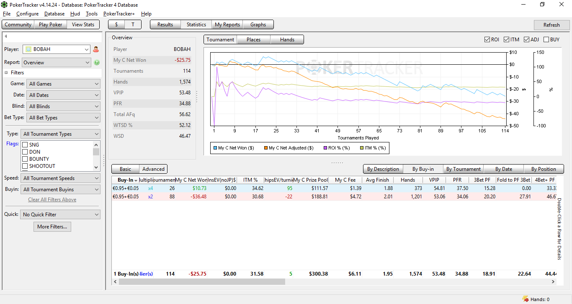Expand the Quick filter dropdown
This screenshot has width=572, height=304.
(60, 215)
